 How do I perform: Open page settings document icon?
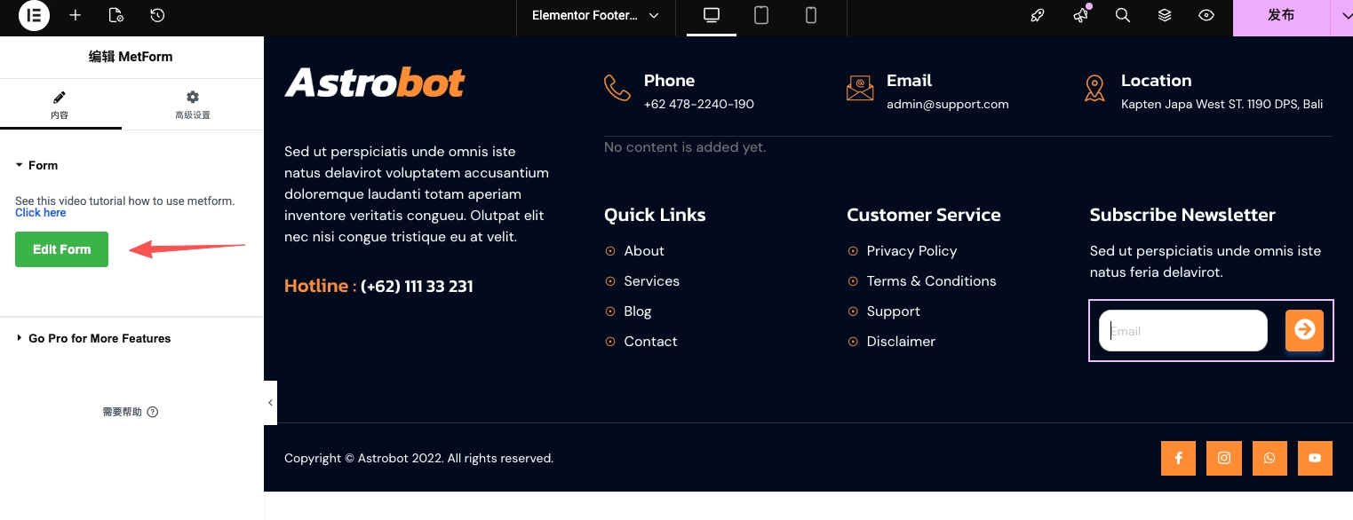pyautogui.click(x=115, y=15)
